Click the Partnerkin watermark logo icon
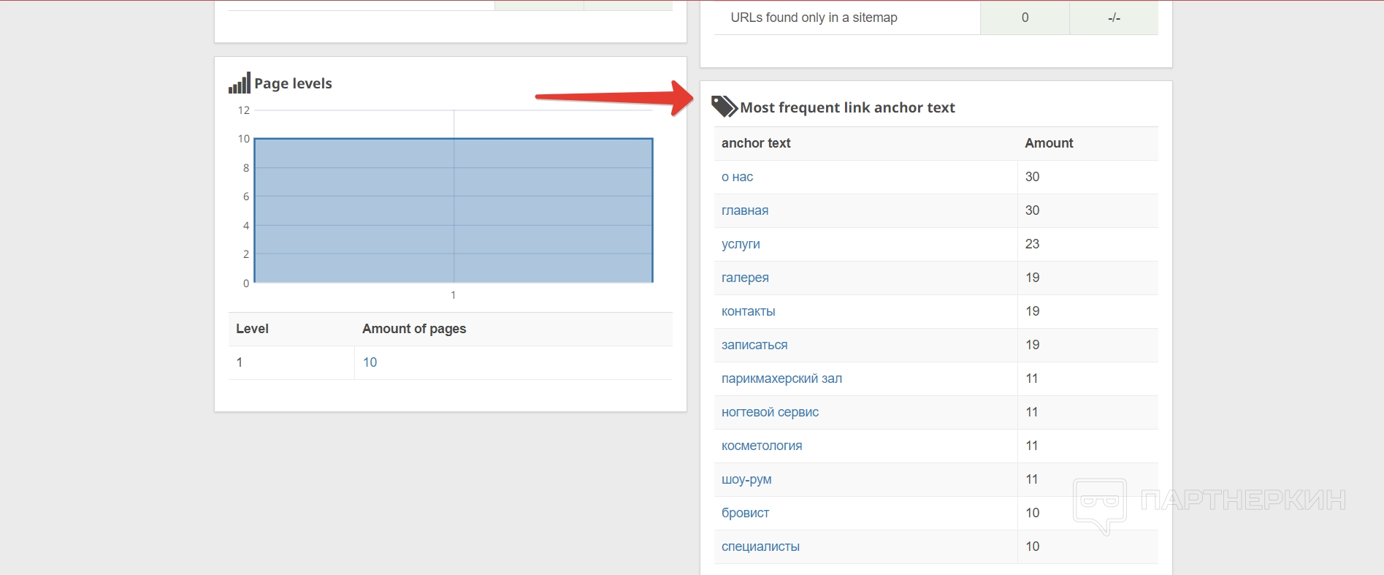1384x575 pixels. 1100,503
